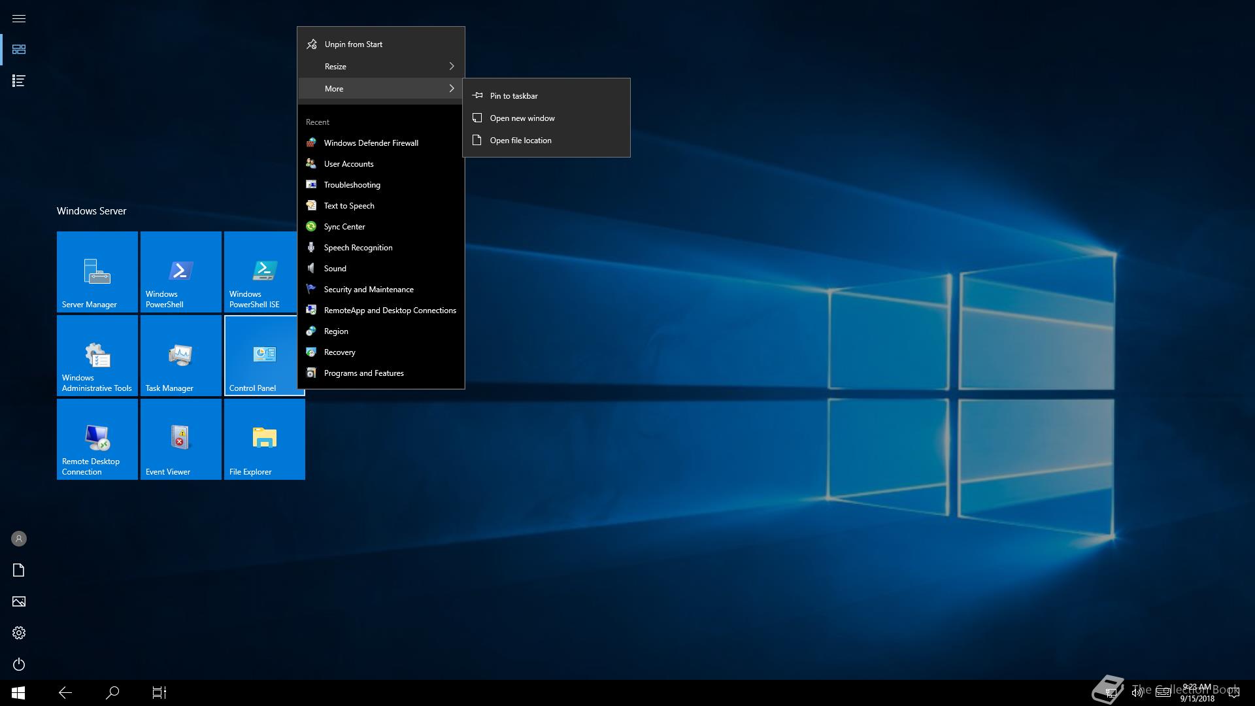The height and width of the screenshot is (706, 1255).
Task: Expand the More submenu
Action: tap(381, 89)
